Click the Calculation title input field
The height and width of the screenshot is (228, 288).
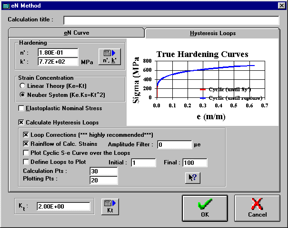point(171,20)
